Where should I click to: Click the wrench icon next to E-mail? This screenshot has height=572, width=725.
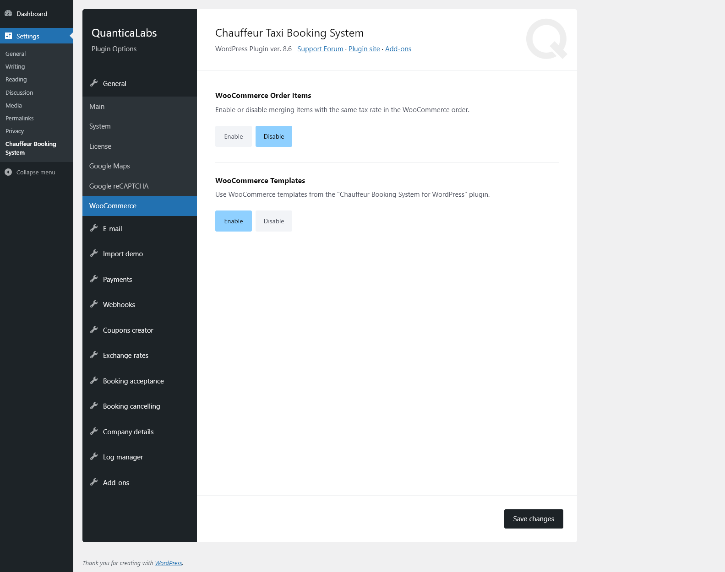click(94, 228)
